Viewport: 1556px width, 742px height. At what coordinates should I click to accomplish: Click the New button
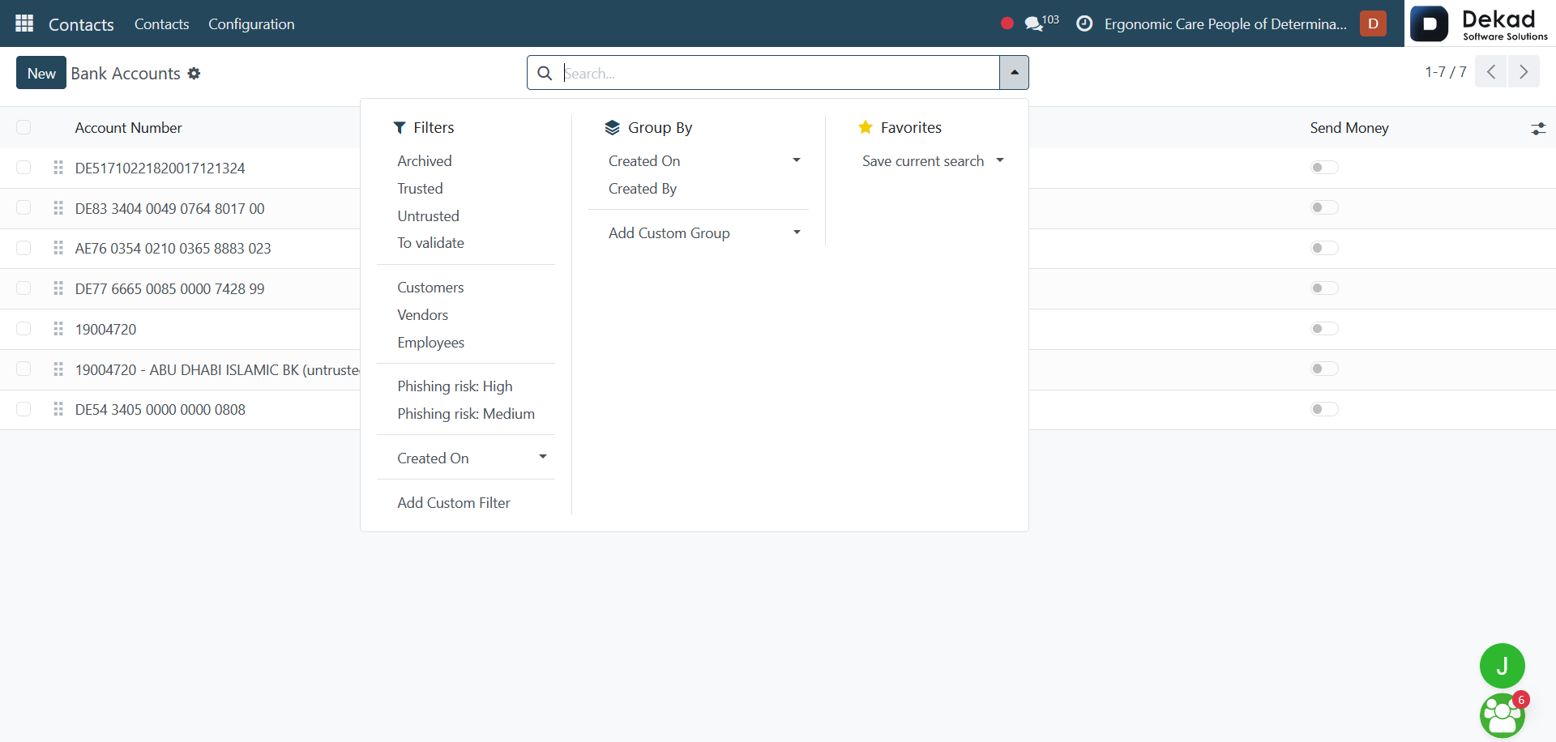point(41,73)
